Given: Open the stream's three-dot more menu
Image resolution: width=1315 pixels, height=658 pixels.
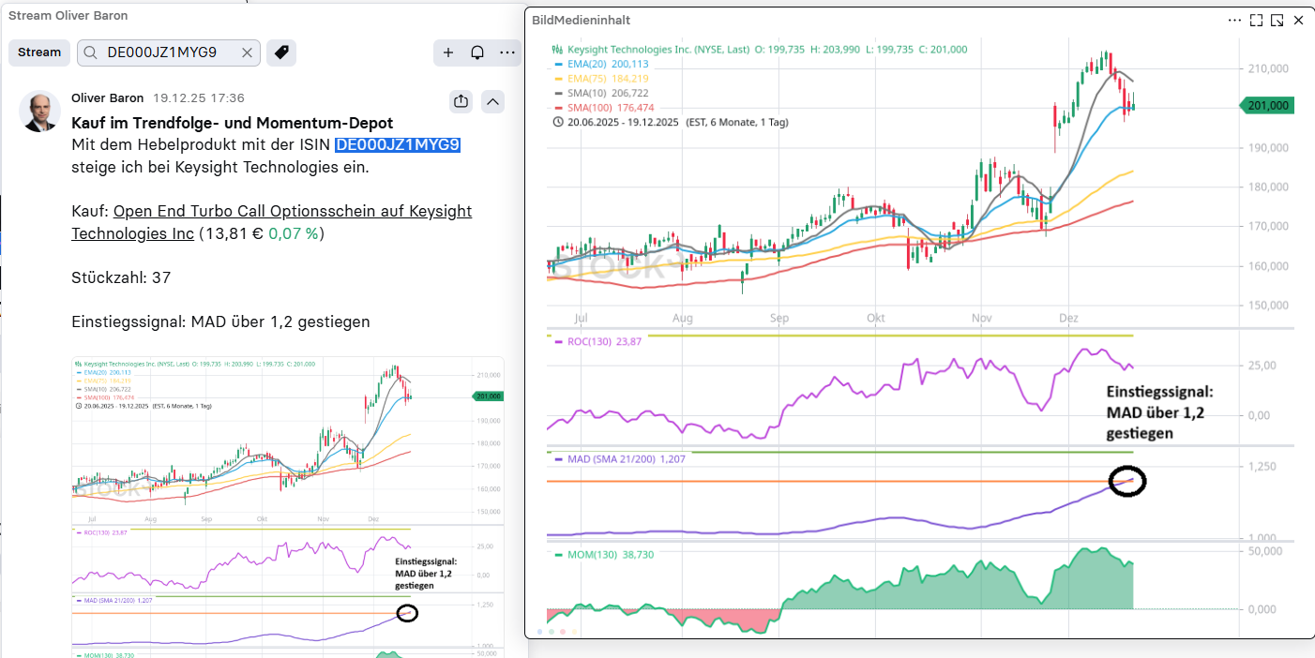Looking at the screenshot, I should tap(507, 53).
